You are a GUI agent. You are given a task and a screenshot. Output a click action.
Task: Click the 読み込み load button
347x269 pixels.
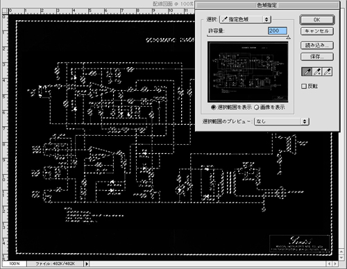pos(317,45)
